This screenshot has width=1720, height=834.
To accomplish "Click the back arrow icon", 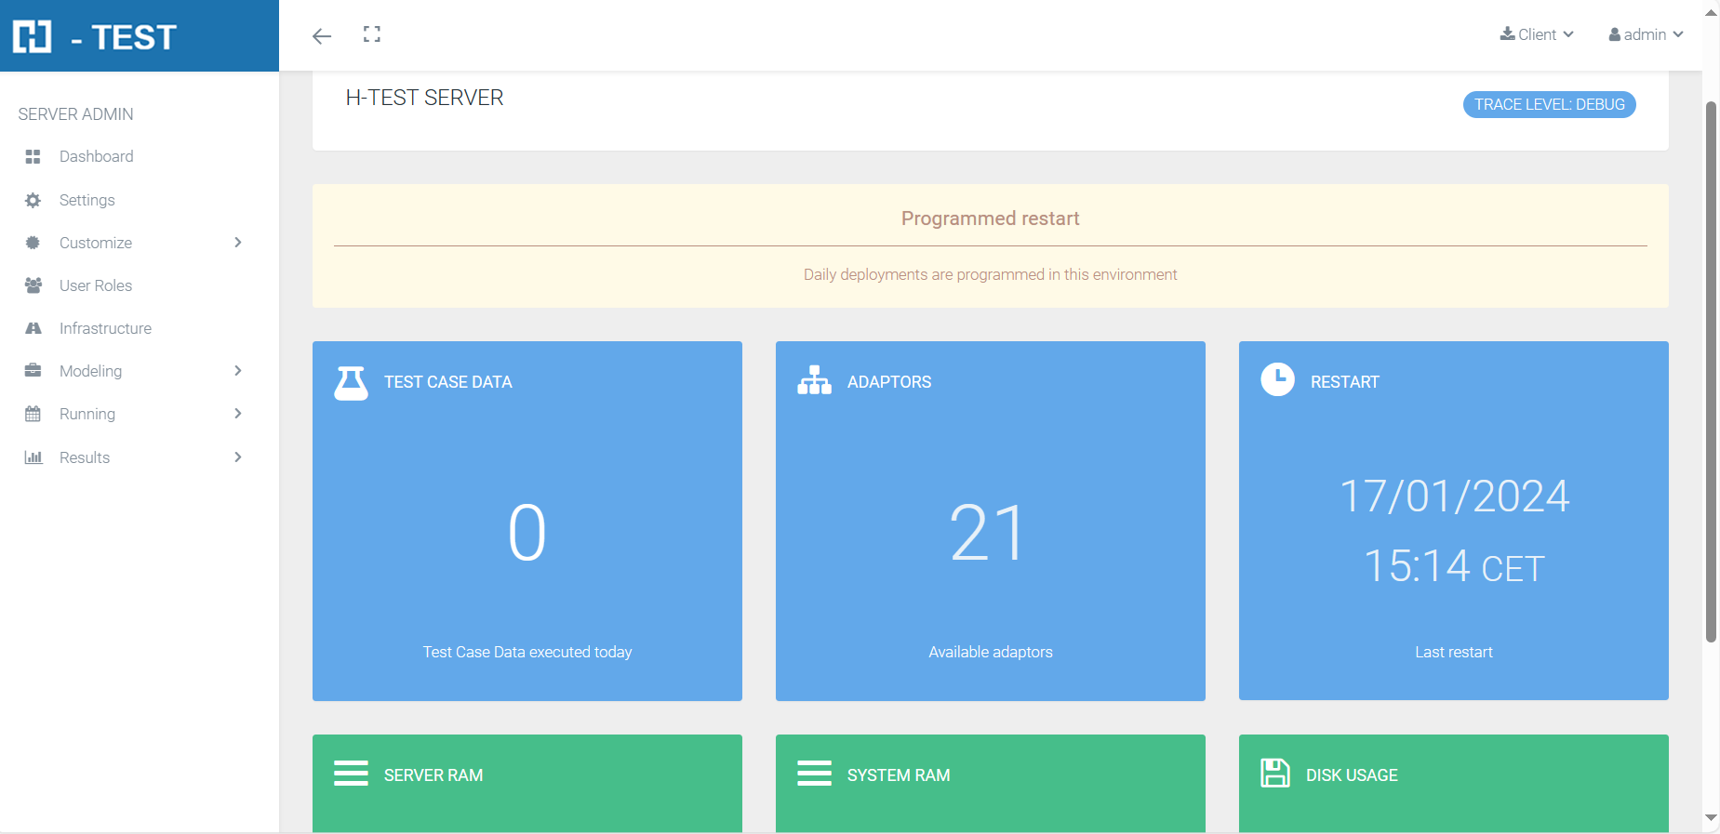I will click(x=322, y=36).
